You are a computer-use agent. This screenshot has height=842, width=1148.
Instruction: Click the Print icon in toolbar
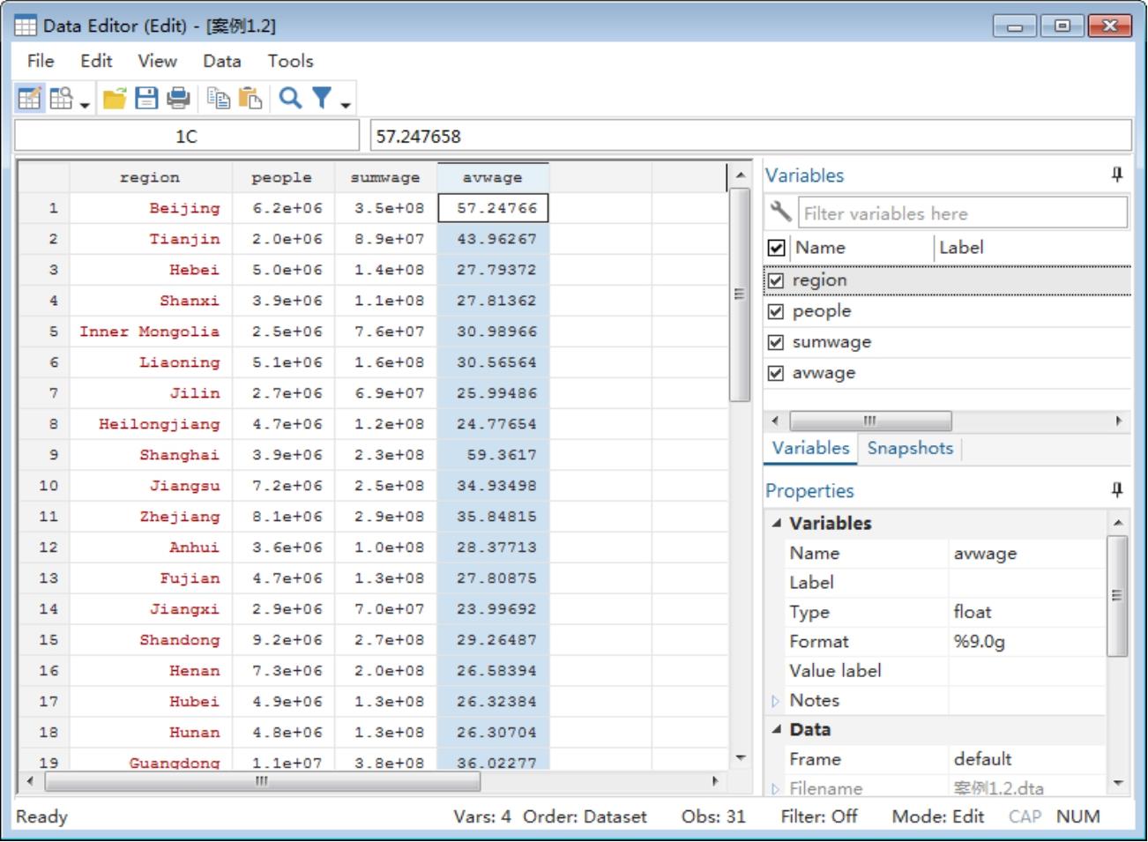pos(178,98)
